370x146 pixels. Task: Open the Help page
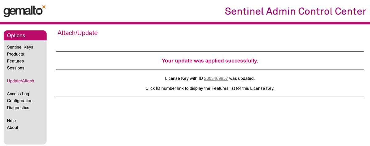[x=11, y=121]
